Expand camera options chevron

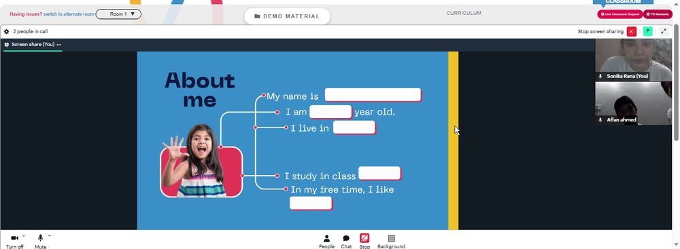tap(23, 235)
